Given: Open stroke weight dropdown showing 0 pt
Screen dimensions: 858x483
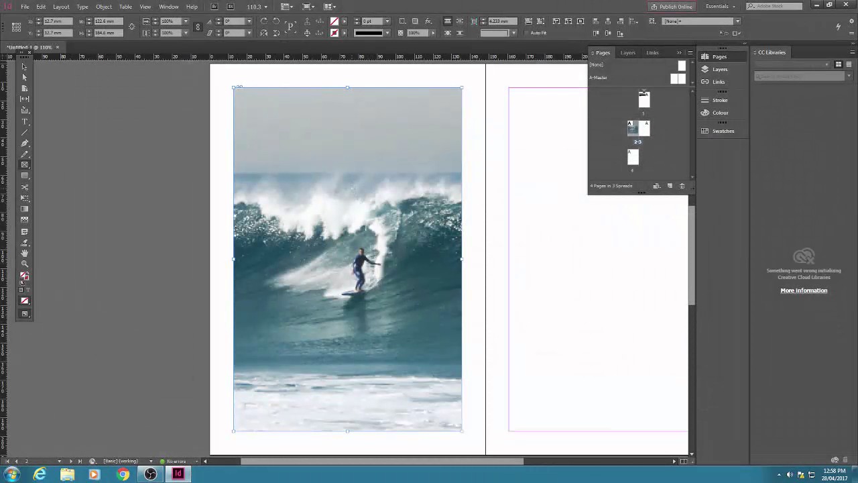Looking at the screenshot, I should 387,21.
